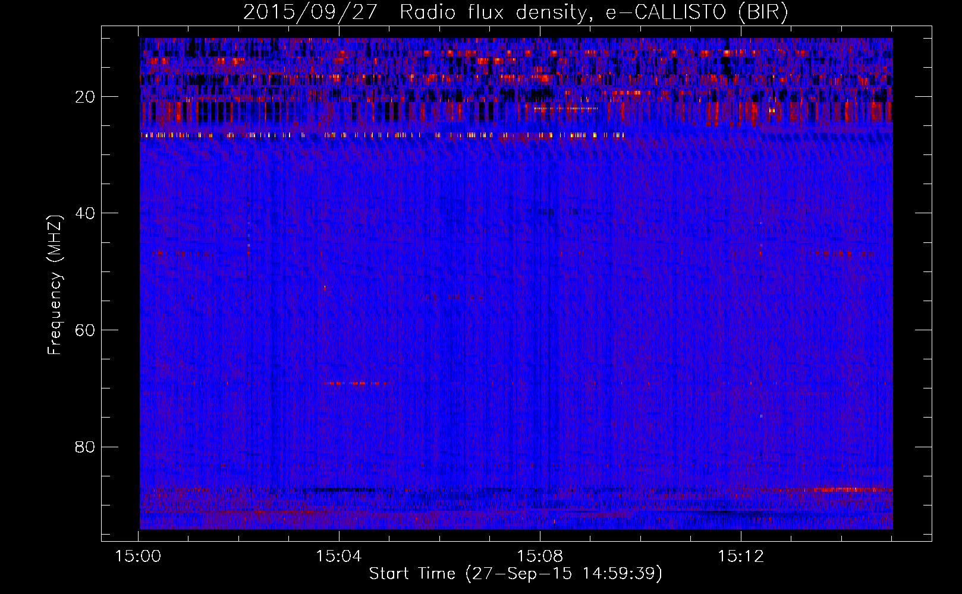
Task: Click the "80" frequency tick label
Action: point(85,447)
